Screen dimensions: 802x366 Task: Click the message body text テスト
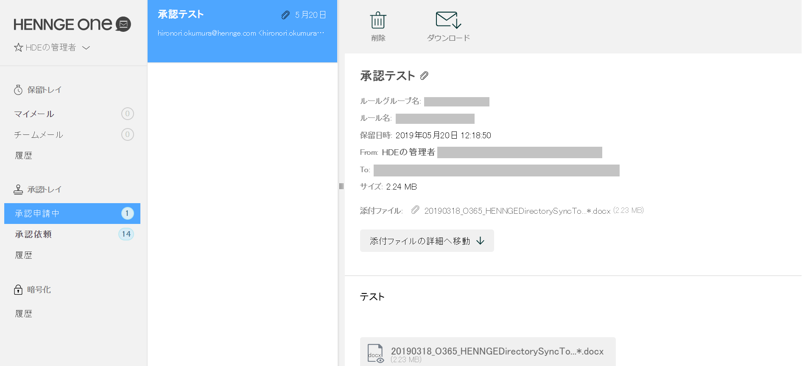pos(372,297)
